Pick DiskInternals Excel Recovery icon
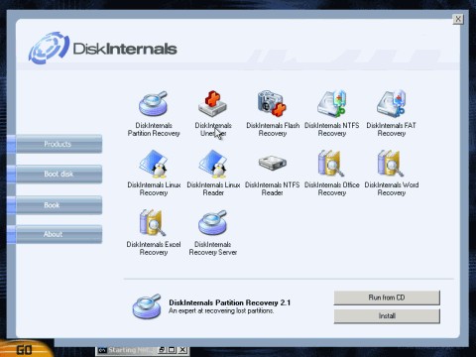Image resolution: width=476 pixels, height=357 pixels. pos(153,222)
